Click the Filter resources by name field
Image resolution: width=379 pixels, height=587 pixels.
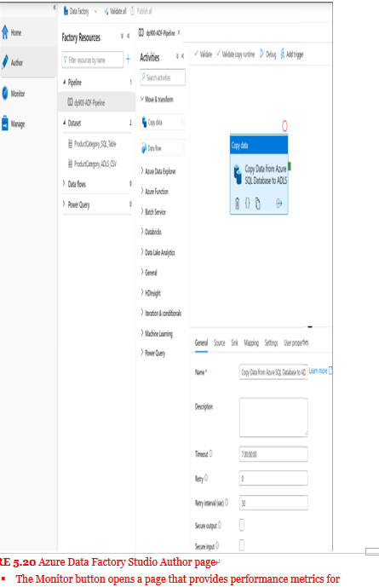point(93,60)
